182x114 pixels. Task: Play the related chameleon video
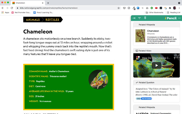[x=156, y=65]
